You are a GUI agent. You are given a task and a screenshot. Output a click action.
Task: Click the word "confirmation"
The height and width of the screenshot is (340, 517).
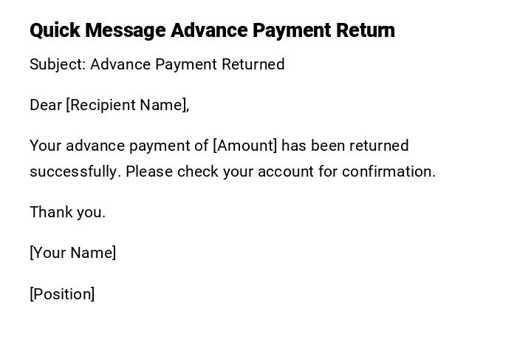tap(388, 171)
